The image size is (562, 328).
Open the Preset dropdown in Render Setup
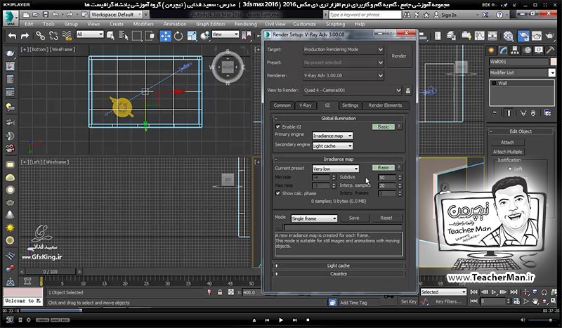(x=344, y=63)
